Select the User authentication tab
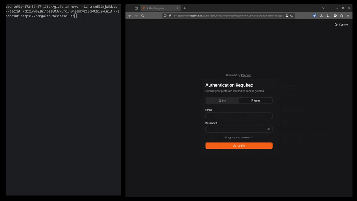357x201 pixels. pos(255,101)
